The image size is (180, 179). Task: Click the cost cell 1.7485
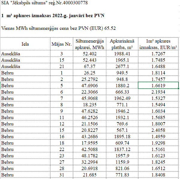[158, 60]
